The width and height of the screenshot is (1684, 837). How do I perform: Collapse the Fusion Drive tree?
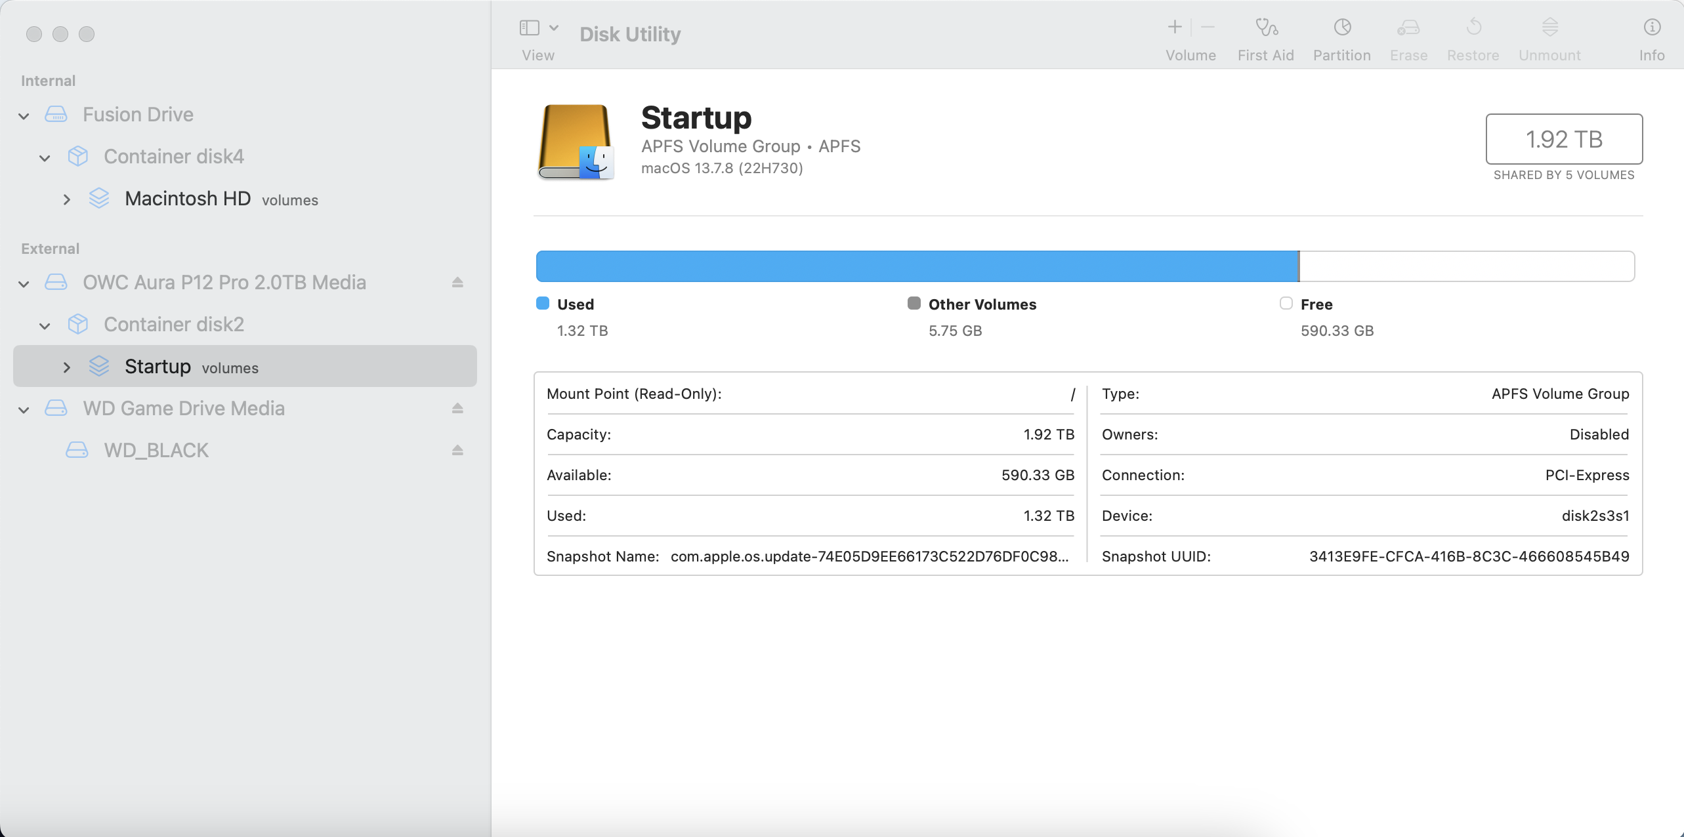pos(24,116)
